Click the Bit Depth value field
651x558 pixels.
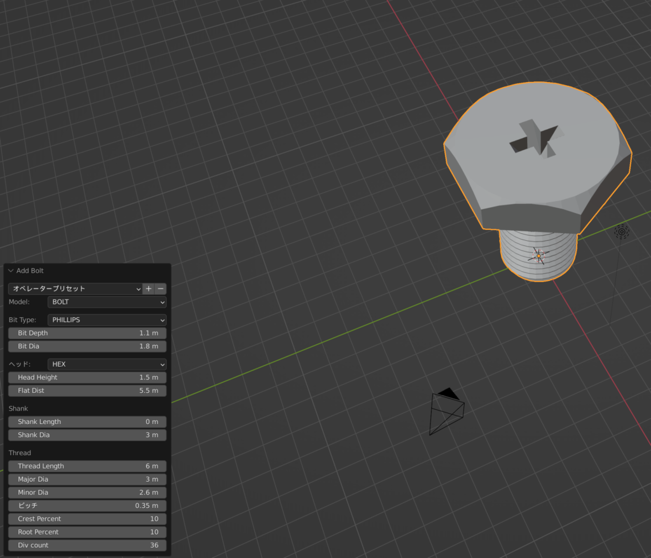[x=88, y=333]
